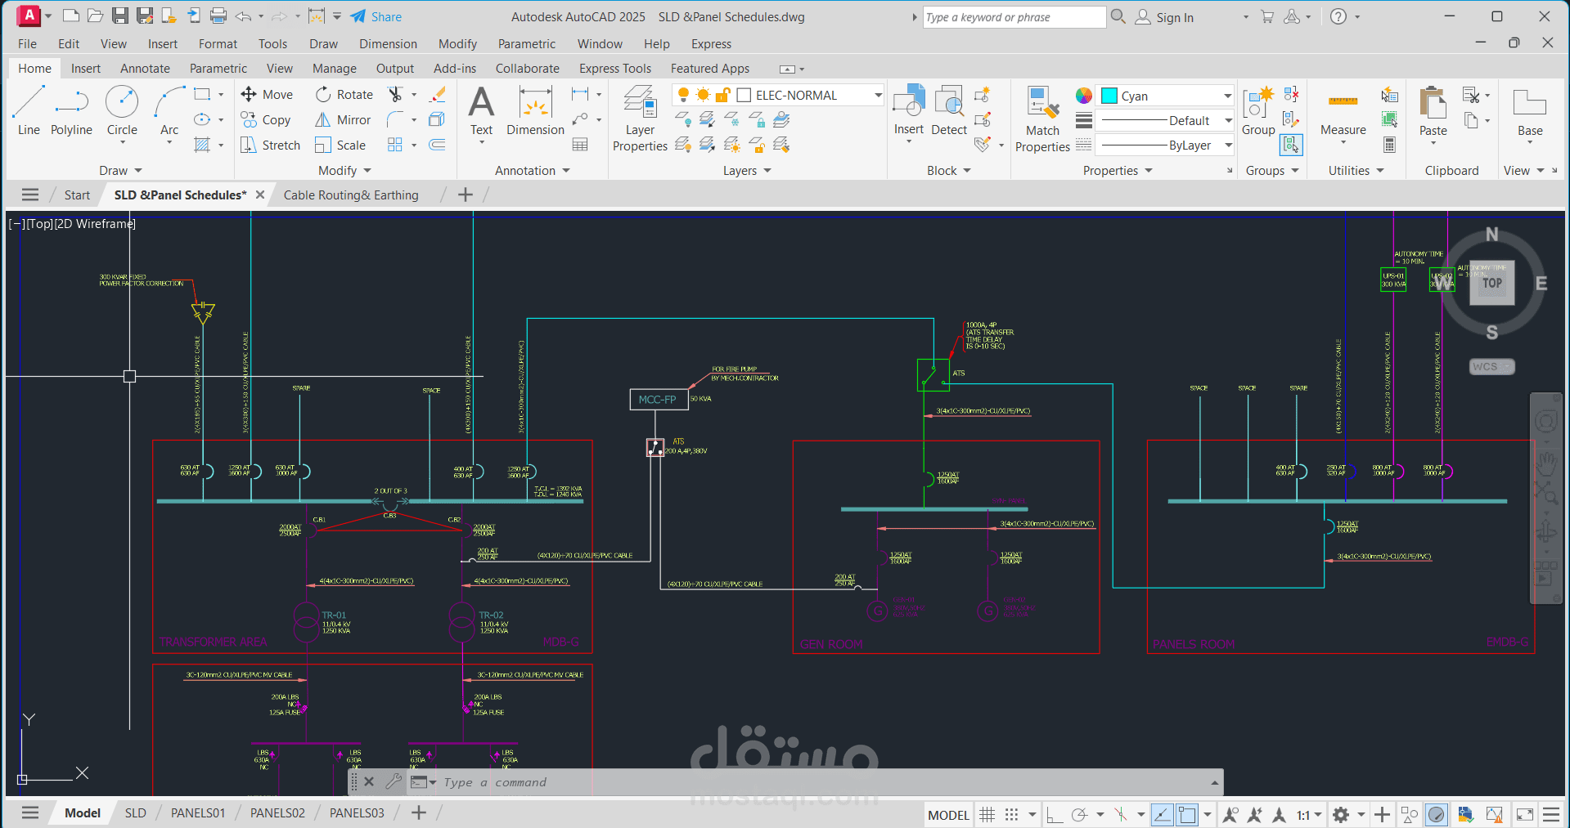Image resolution: width=1570 pixels, height=828 pixels.
Task: Toggle annotation visibility icon in status bar
Action: (x=1230, y=814)
